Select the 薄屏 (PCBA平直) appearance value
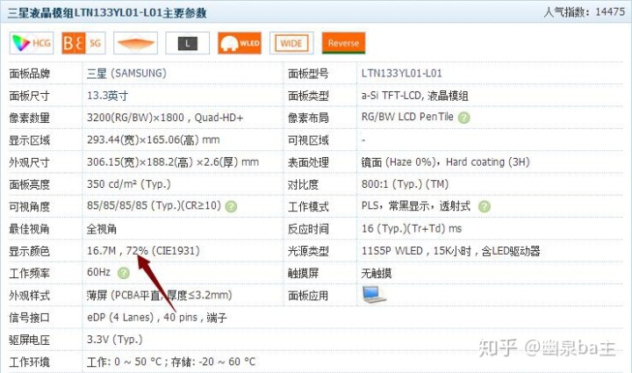 click(x=159, y=295)
